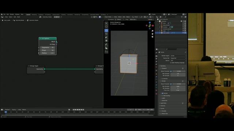The image size is (234, 131).
Task: Open the Output properties tab
Action: coord(156,59)
